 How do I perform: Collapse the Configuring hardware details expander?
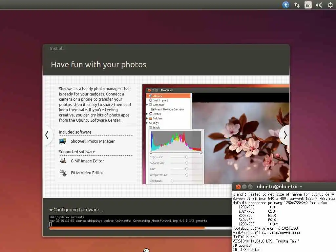(51, 210)
